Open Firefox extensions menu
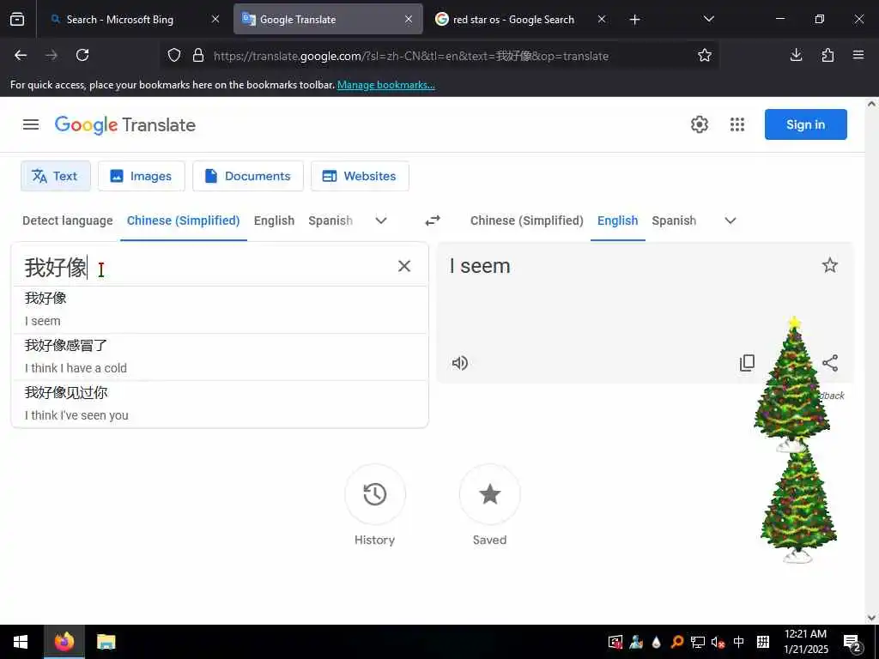 tap(827, 55)
